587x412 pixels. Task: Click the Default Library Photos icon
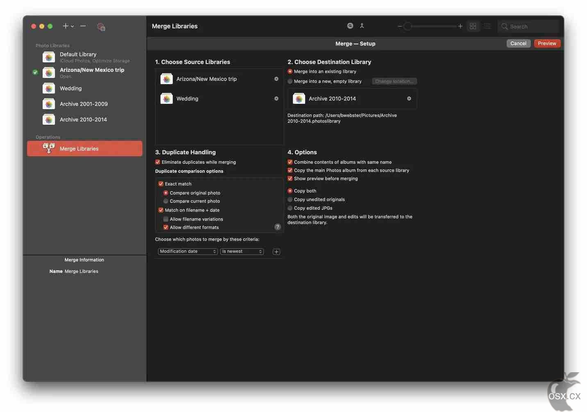(x=49, y=57)
